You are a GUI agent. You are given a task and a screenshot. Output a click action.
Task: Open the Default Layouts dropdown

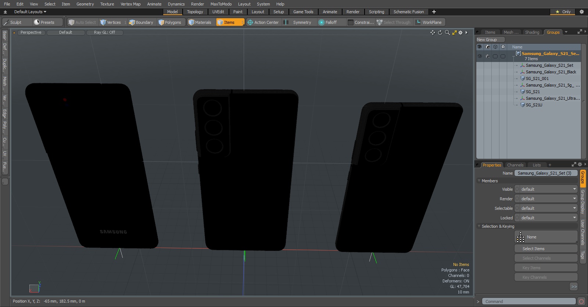coord(30,12)
